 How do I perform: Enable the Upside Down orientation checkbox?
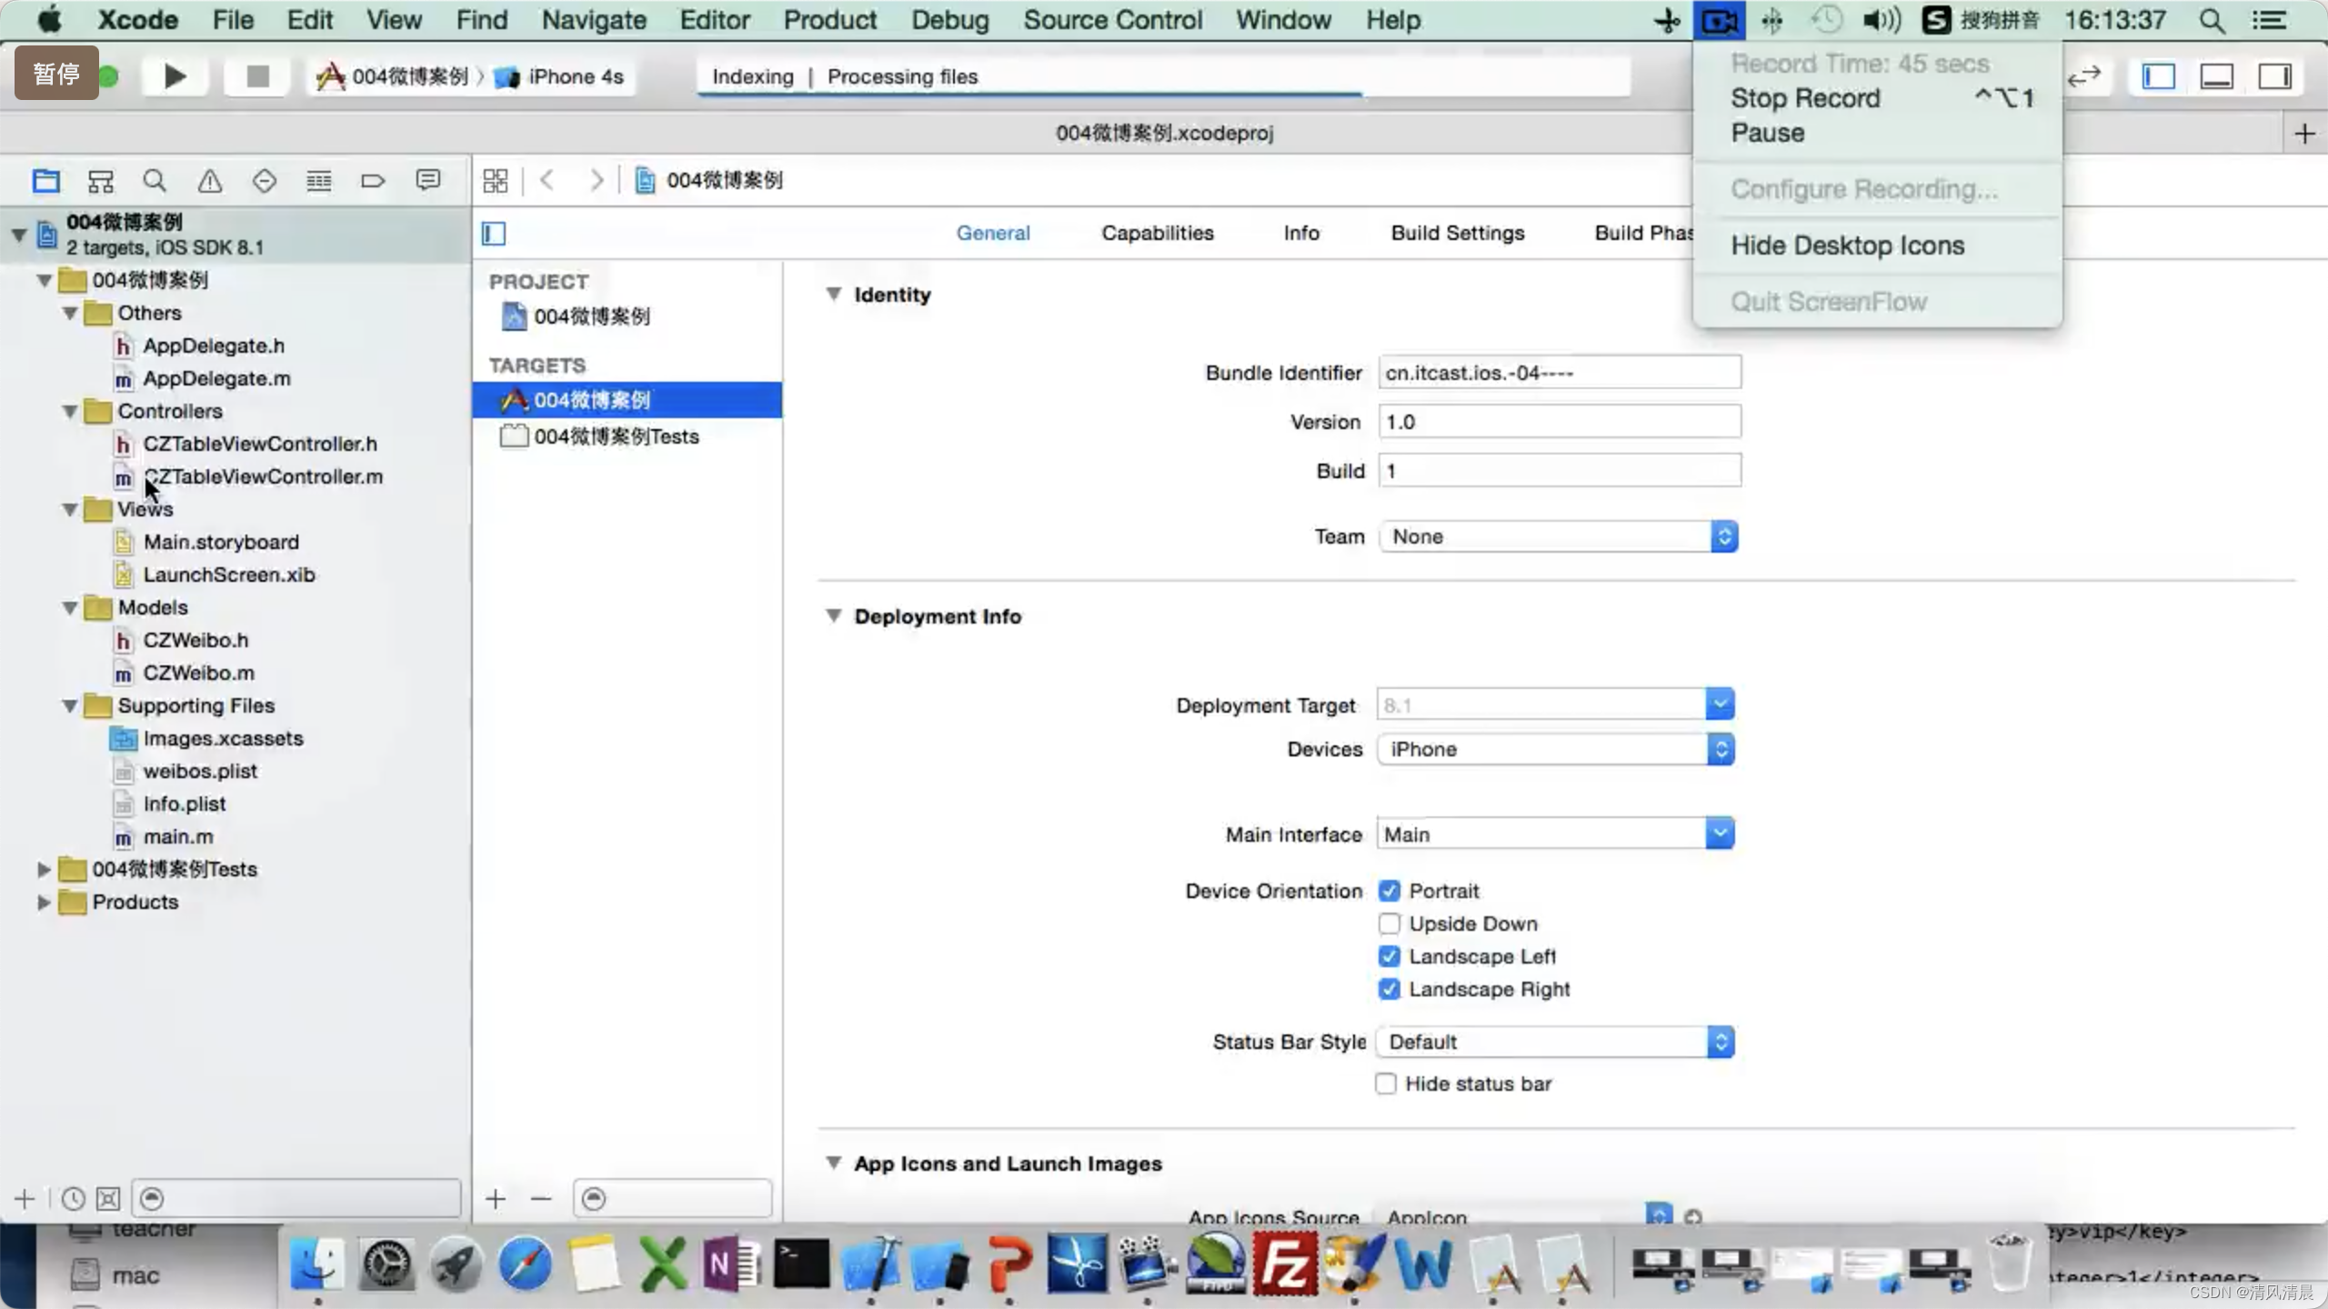point(1388,924)
